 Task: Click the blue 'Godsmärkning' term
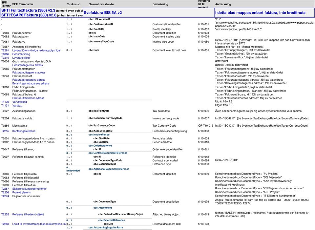(x=21, y=54)
